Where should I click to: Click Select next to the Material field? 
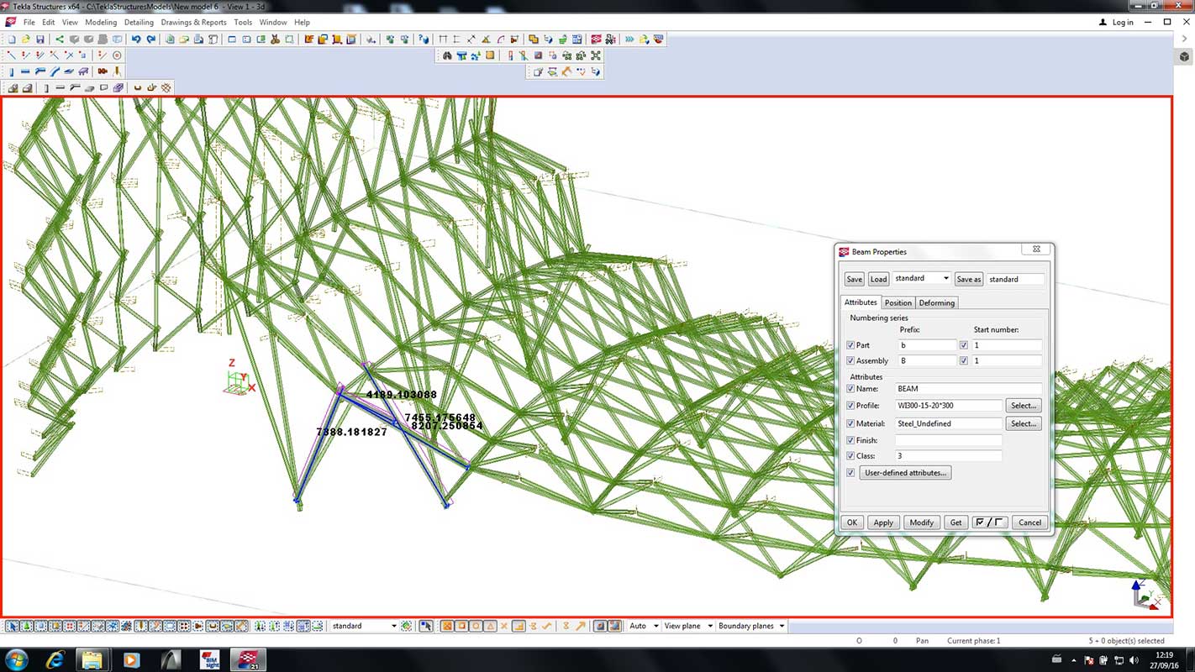coord(1024,424)
